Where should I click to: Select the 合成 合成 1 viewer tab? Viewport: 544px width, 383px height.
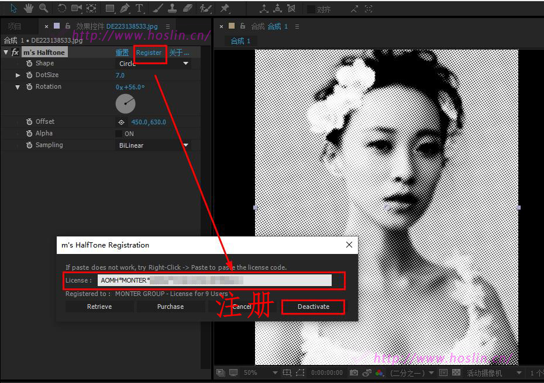click(269, 26)
